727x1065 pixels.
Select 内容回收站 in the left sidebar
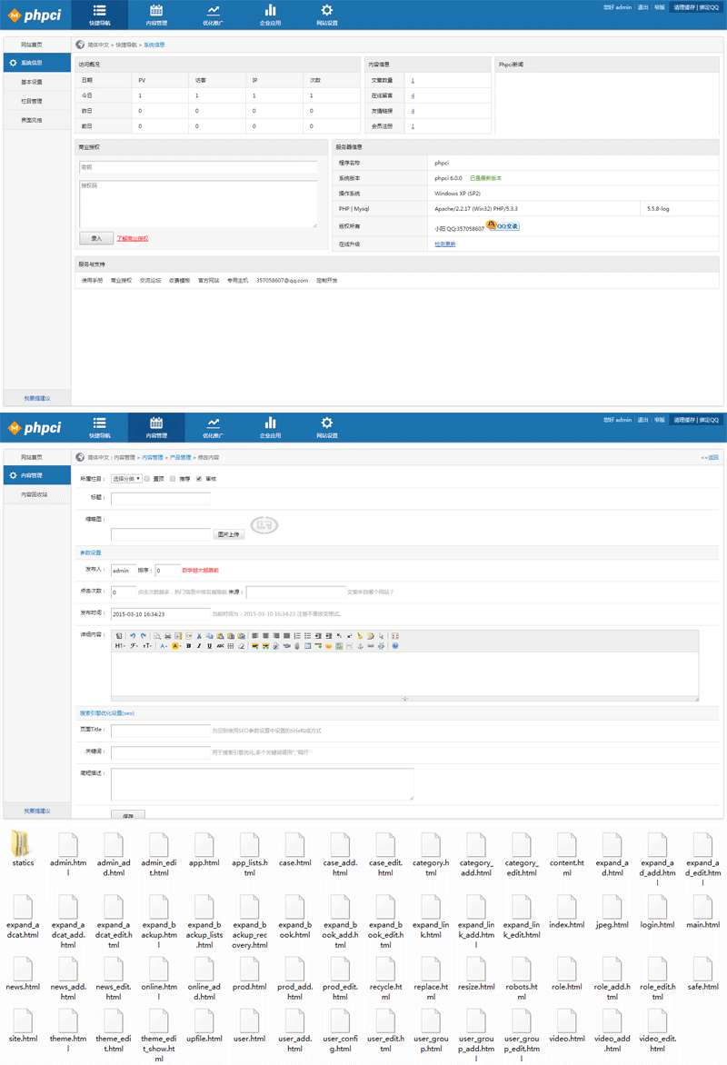35,495
